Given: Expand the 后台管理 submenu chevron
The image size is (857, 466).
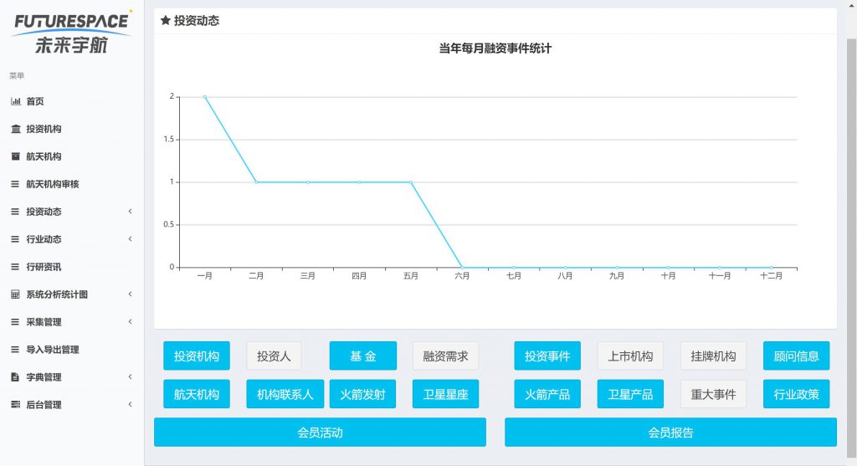Looking at the screenshot, I should [130, 404].
